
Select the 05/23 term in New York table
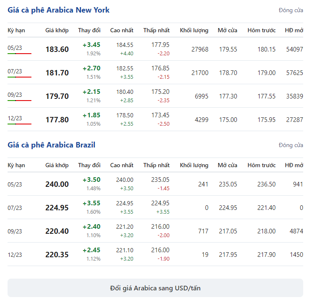(15, 48)
